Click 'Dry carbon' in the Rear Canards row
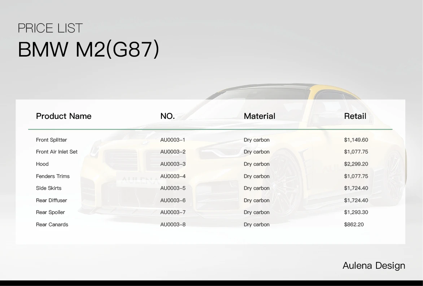The height and width of the screenshot is (286, 423). coord(257,224)
